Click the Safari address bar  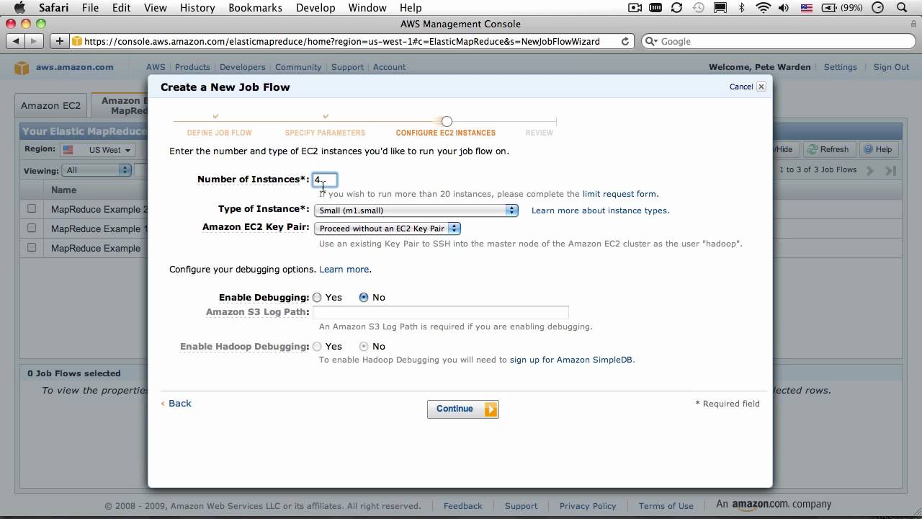352,41
